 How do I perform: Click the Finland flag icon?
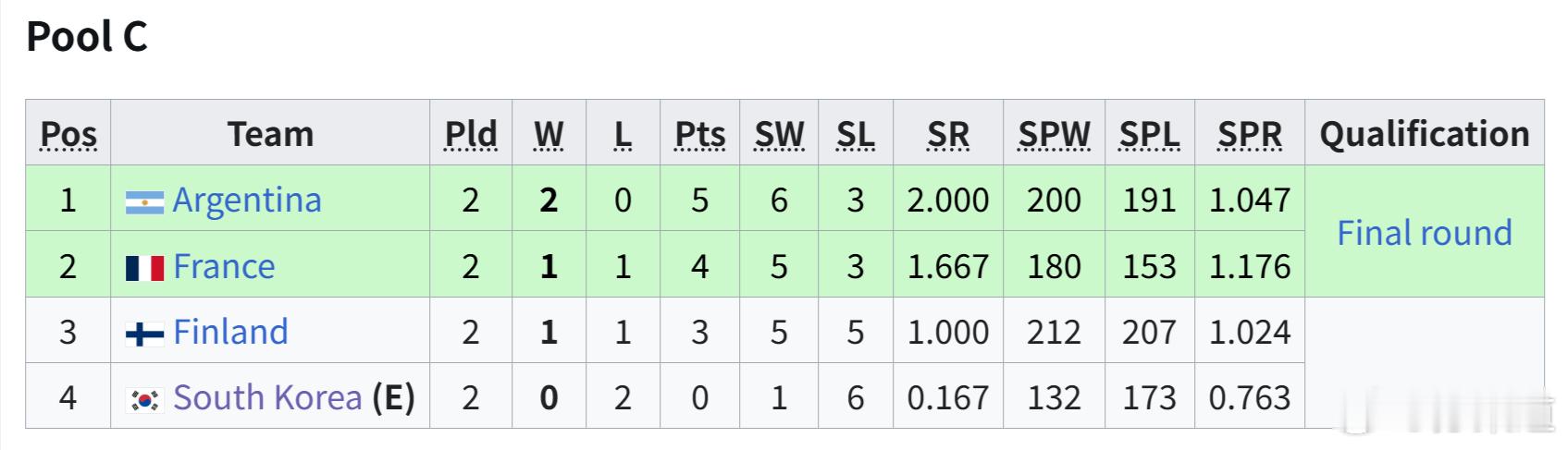point(144,334)
